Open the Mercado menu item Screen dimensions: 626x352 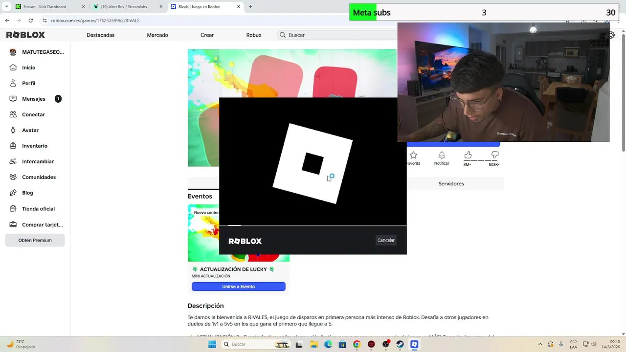point(157,35)
